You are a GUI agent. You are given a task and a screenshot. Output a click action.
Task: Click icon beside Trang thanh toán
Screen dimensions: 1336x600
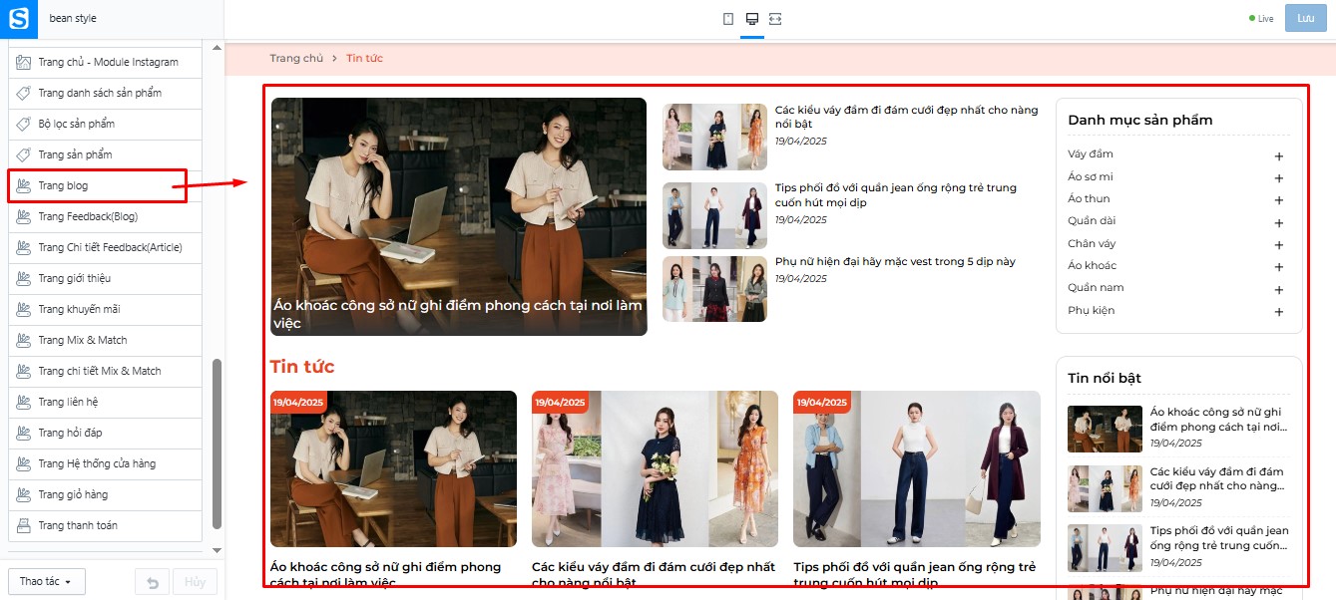(x=24, y=525)
